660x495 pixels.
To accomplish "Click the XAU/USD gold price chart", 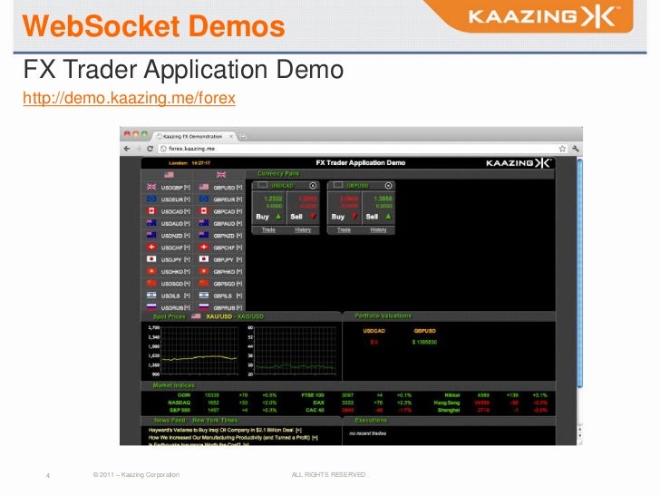I will point(200,350).
